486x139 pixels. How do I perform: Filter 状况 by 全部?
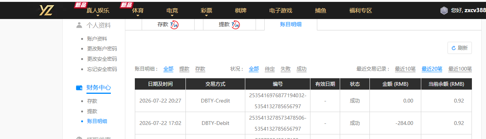(x=254, y=69)
